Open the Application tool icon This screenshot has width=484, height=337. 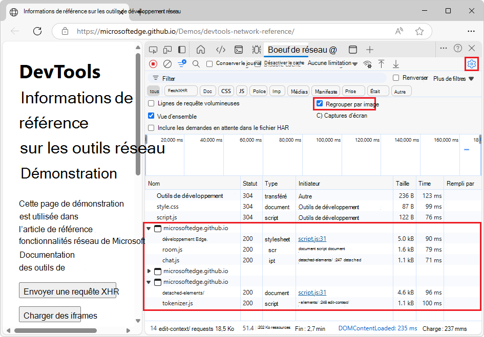(x=353, y=50)
